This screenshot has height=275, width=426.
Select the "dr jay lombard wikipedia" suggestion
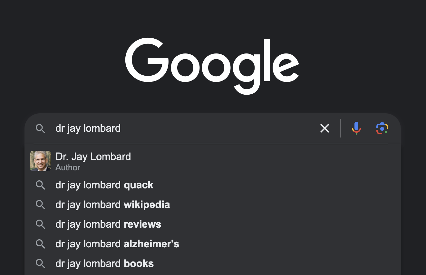click(x=213, y=204)
